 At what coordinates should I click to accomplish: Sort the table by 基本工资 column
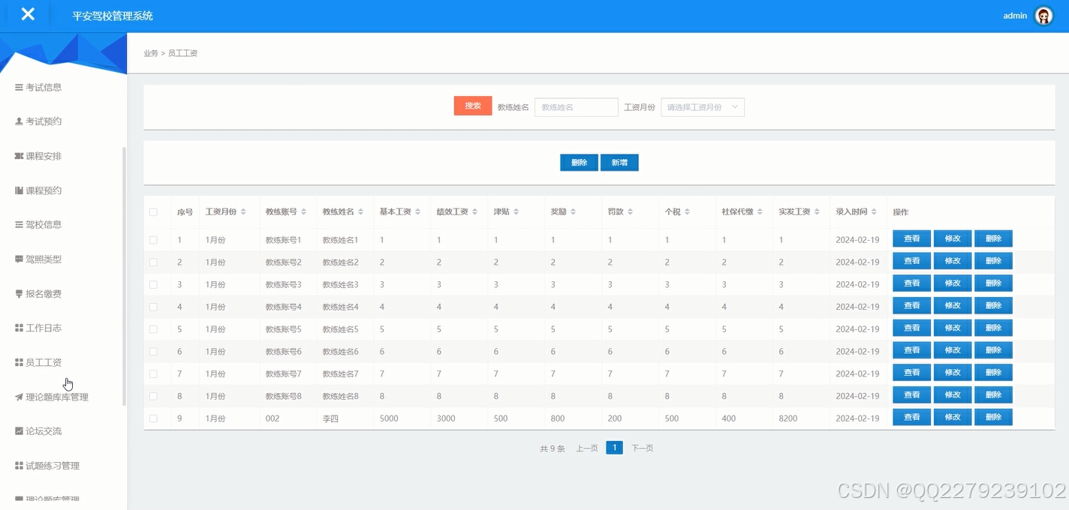396,211
